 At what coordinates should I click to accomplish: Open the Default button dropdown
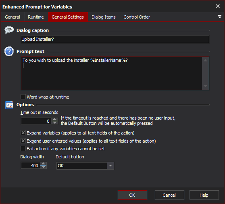point(110,166)
